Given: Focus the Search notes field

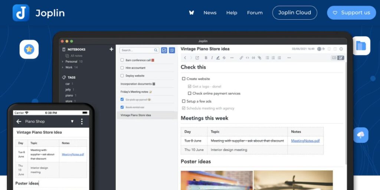Looking at the screenshot, I should [140, 50].
